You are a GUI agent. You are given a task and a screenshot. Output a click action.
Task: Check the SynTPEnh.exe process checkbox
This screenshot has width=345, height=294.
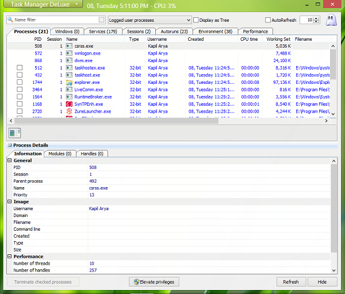pos(20,104)
